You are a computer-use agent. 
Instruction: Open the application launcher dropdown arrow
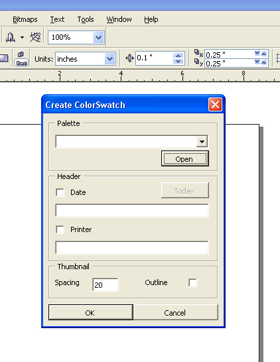(x=22, y=37)
